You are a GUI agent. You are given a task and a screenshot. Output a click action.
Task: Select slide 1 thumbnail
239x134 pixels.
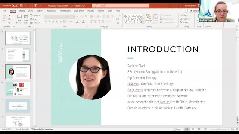pos(18,38)
